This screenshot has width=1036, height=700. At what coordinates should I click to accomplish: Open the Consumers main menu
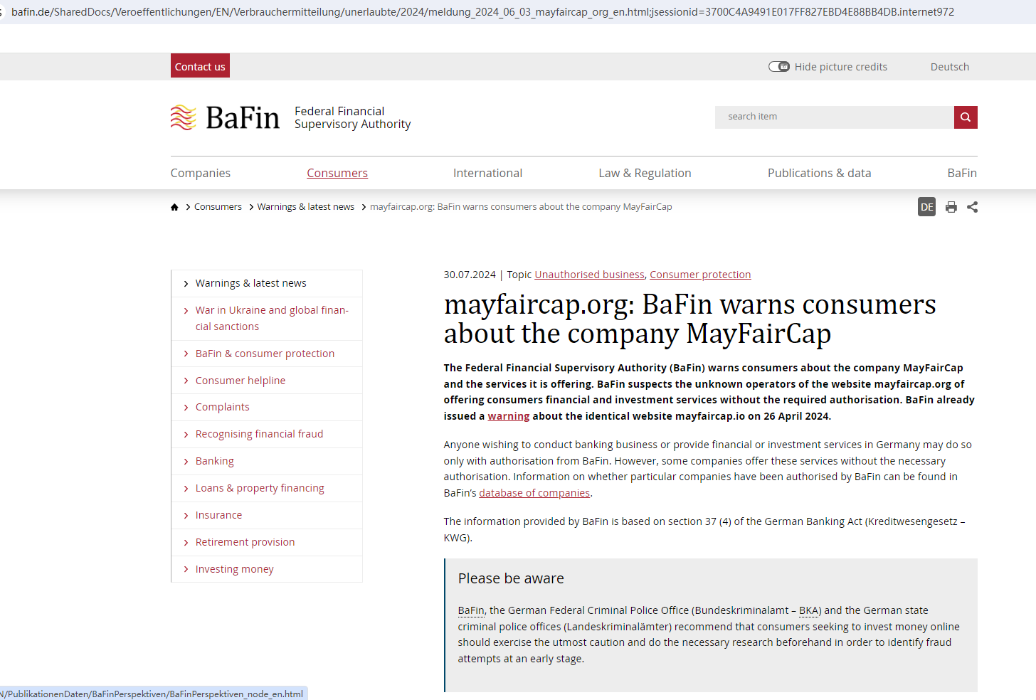point(337,173)
